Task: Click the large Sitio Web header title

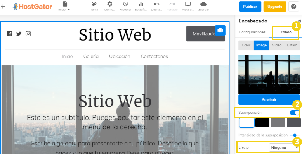Action: (115, 35)
